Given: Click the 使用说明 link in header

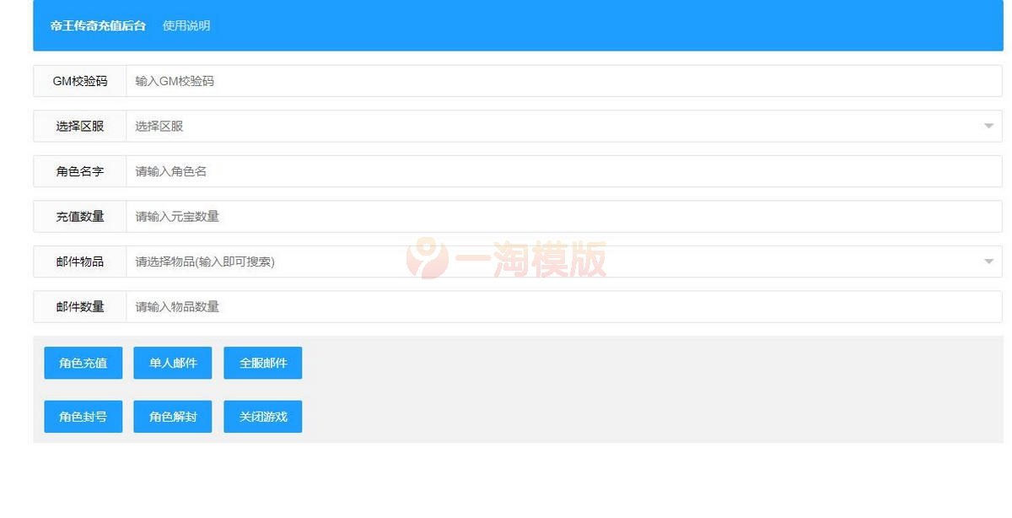Looking at the screenshot, I should (187, 26).
